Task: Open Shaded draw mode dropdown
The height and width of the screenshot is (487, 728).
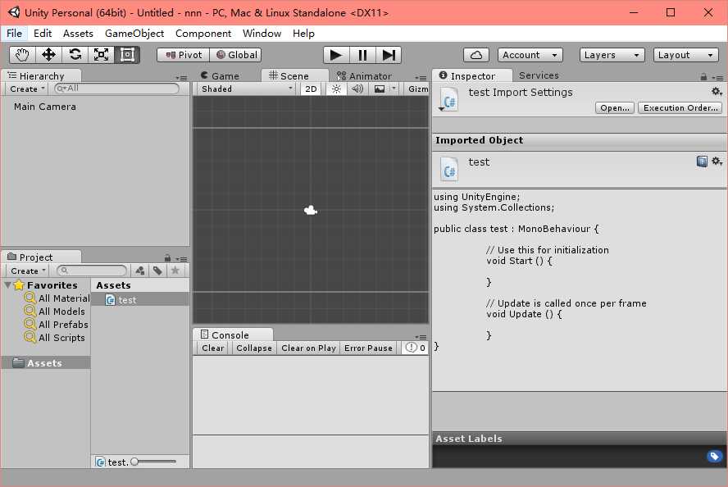Action: [x=247, y=89]
